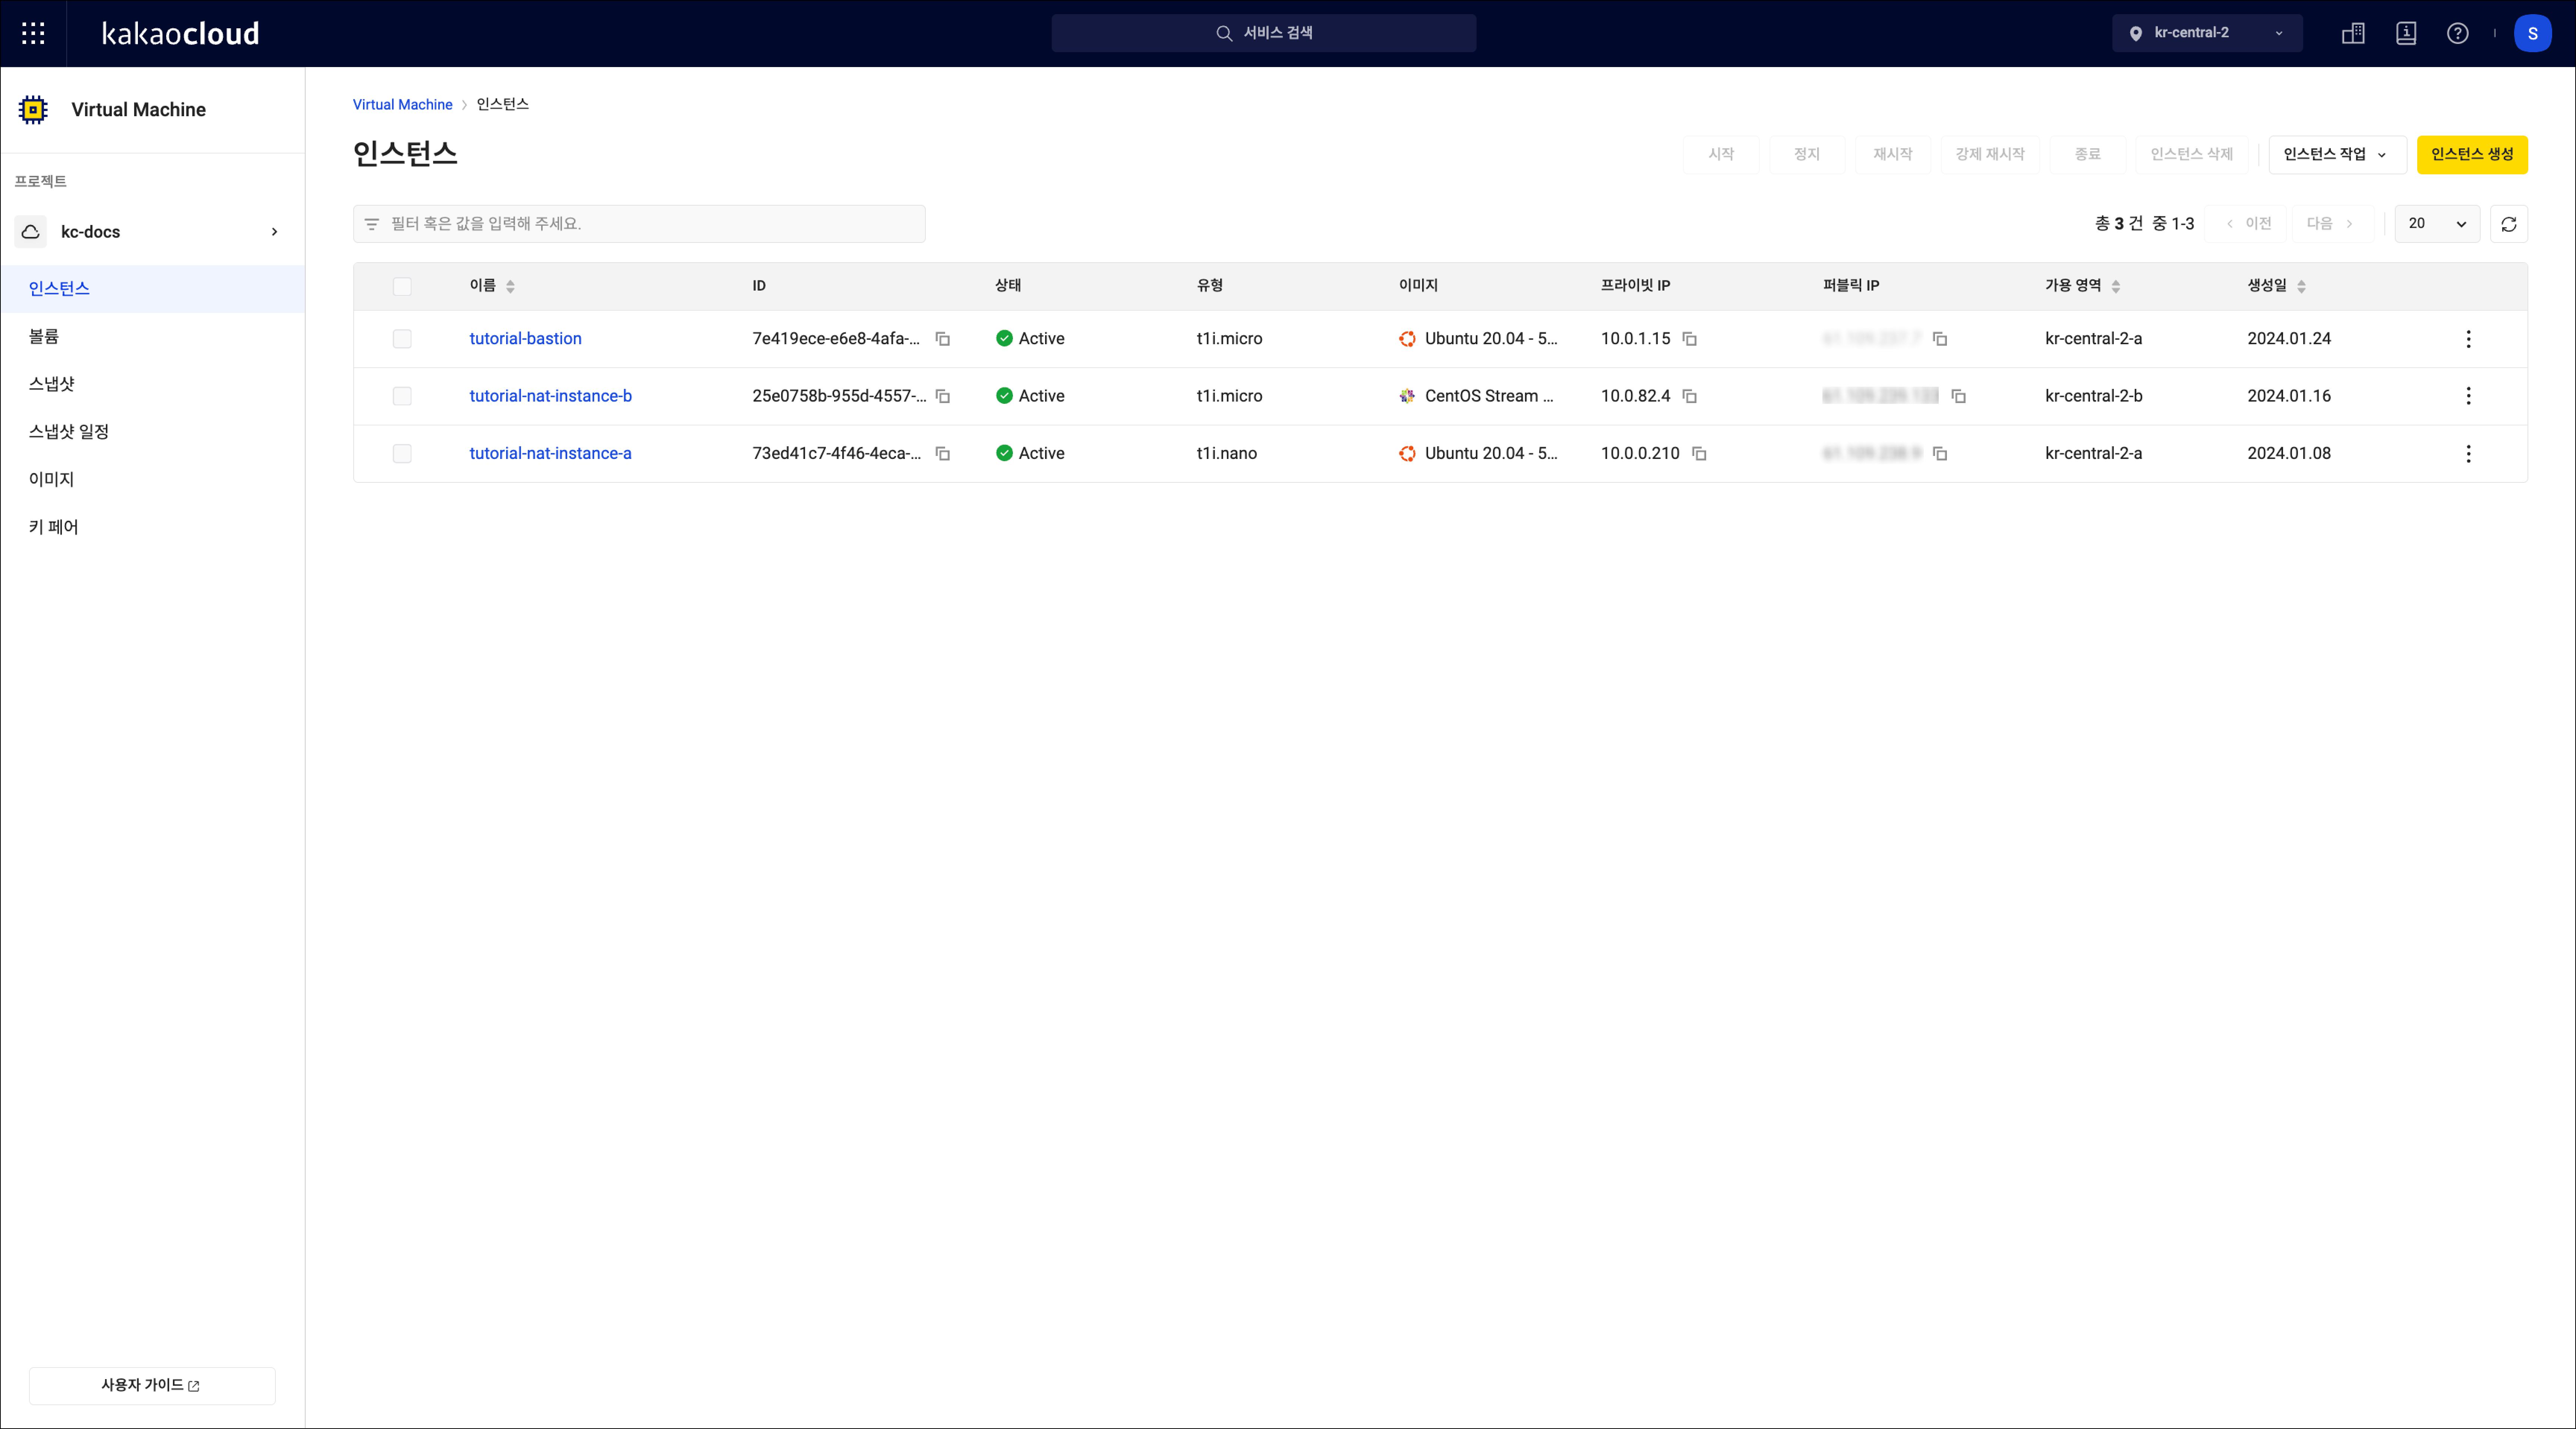Open the tutorial-nat-instance-a instance link
The width and height of the screenshot is (2576, 1429).
550,454
